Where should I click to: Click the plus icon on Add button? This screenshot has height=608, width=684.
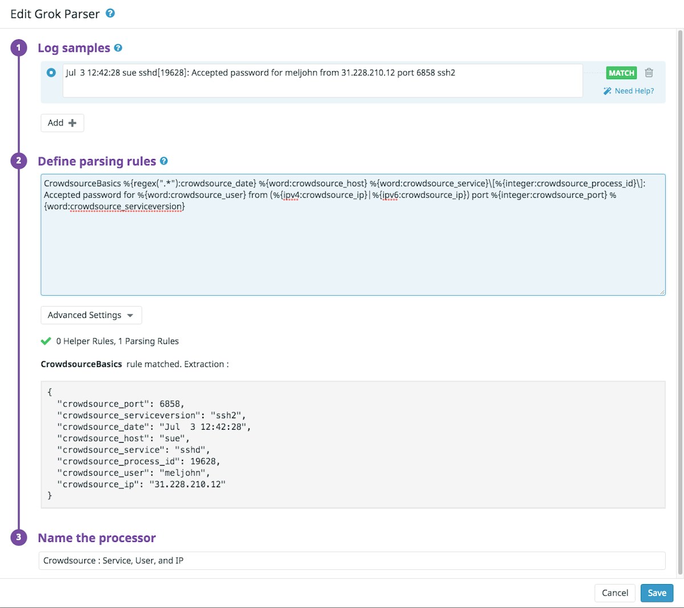coord(72,123)
